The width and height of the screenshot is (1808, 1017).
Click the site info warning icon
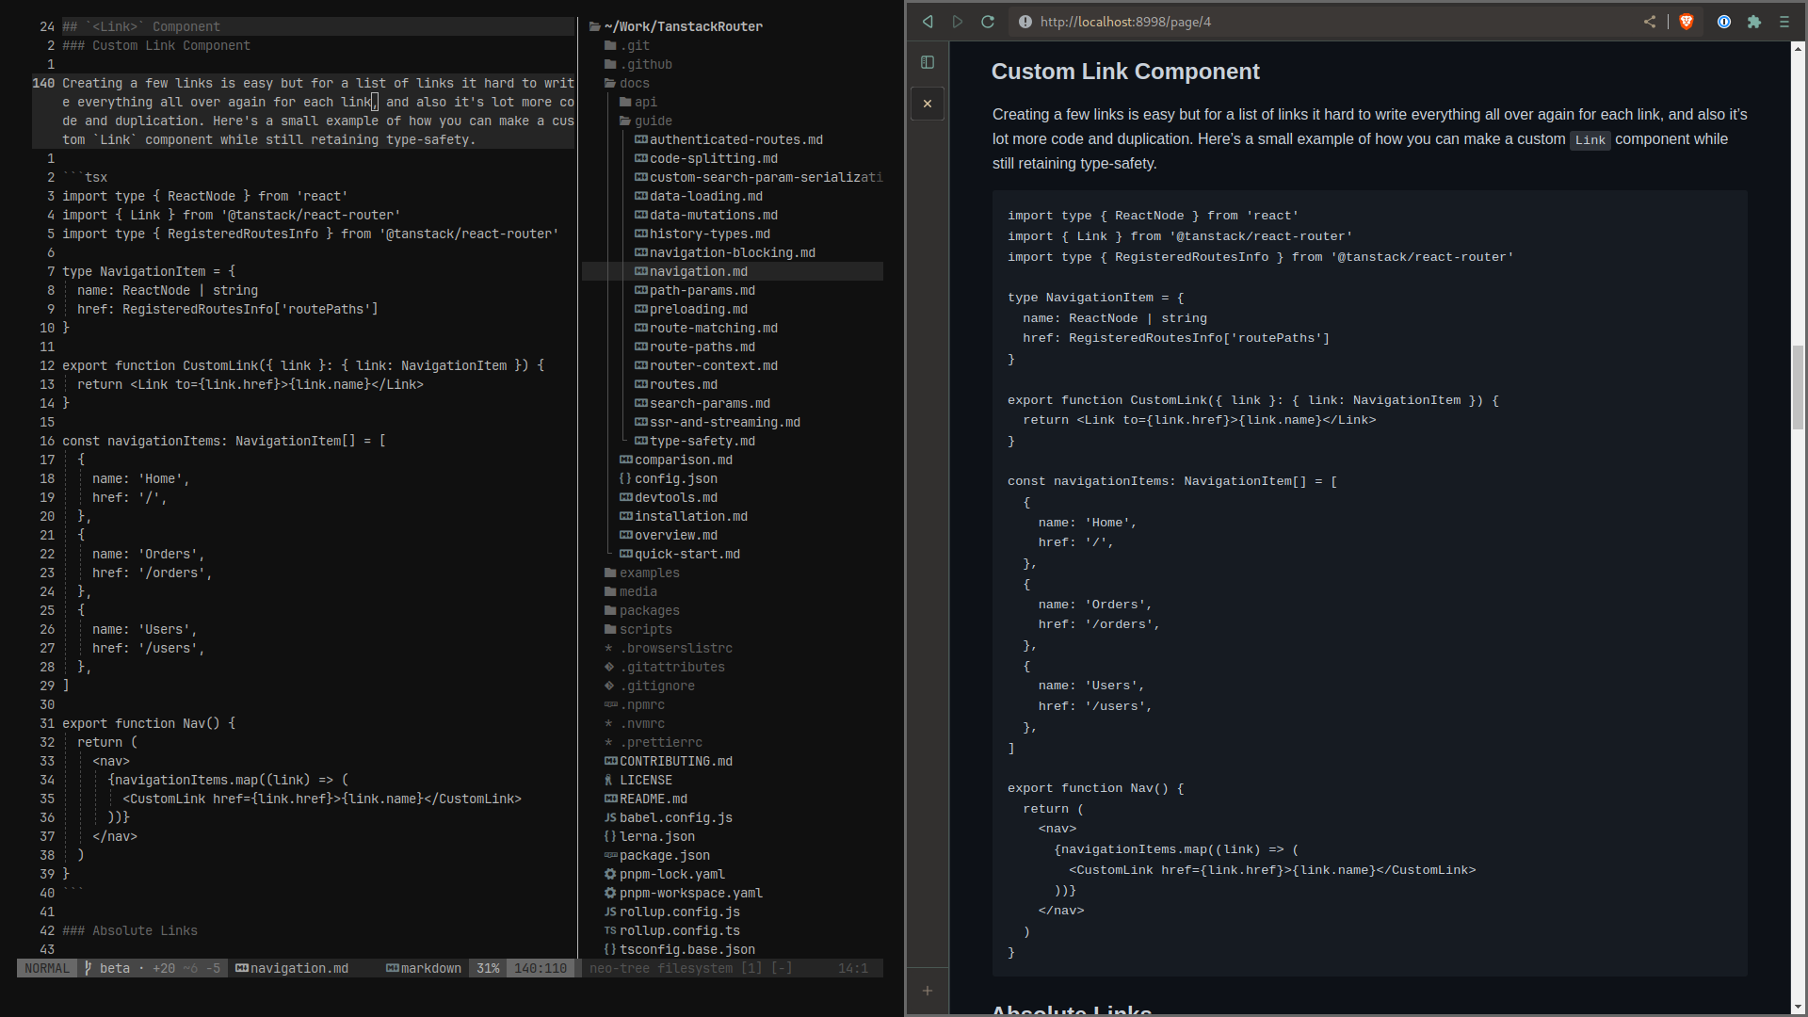1025,22
